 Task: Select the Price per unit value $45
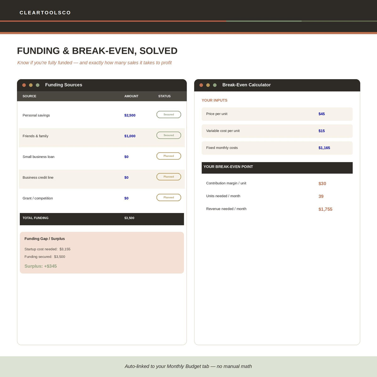pyautogui.click(x=322, y=114)
